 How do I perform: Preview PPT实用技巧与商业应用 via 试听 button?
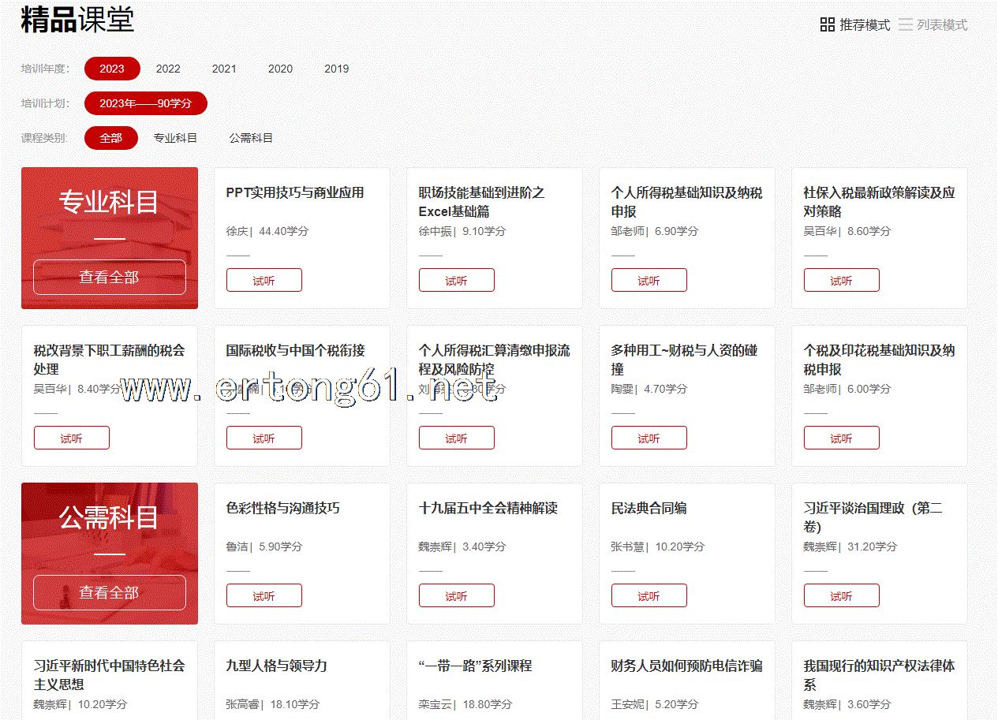point(264,281)
